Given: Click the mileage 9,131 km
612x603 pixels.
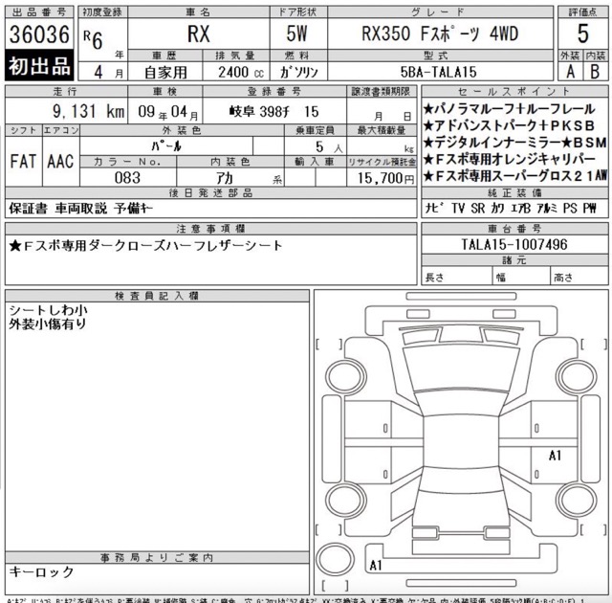Looking at the screenshot, I should [88, 111].
